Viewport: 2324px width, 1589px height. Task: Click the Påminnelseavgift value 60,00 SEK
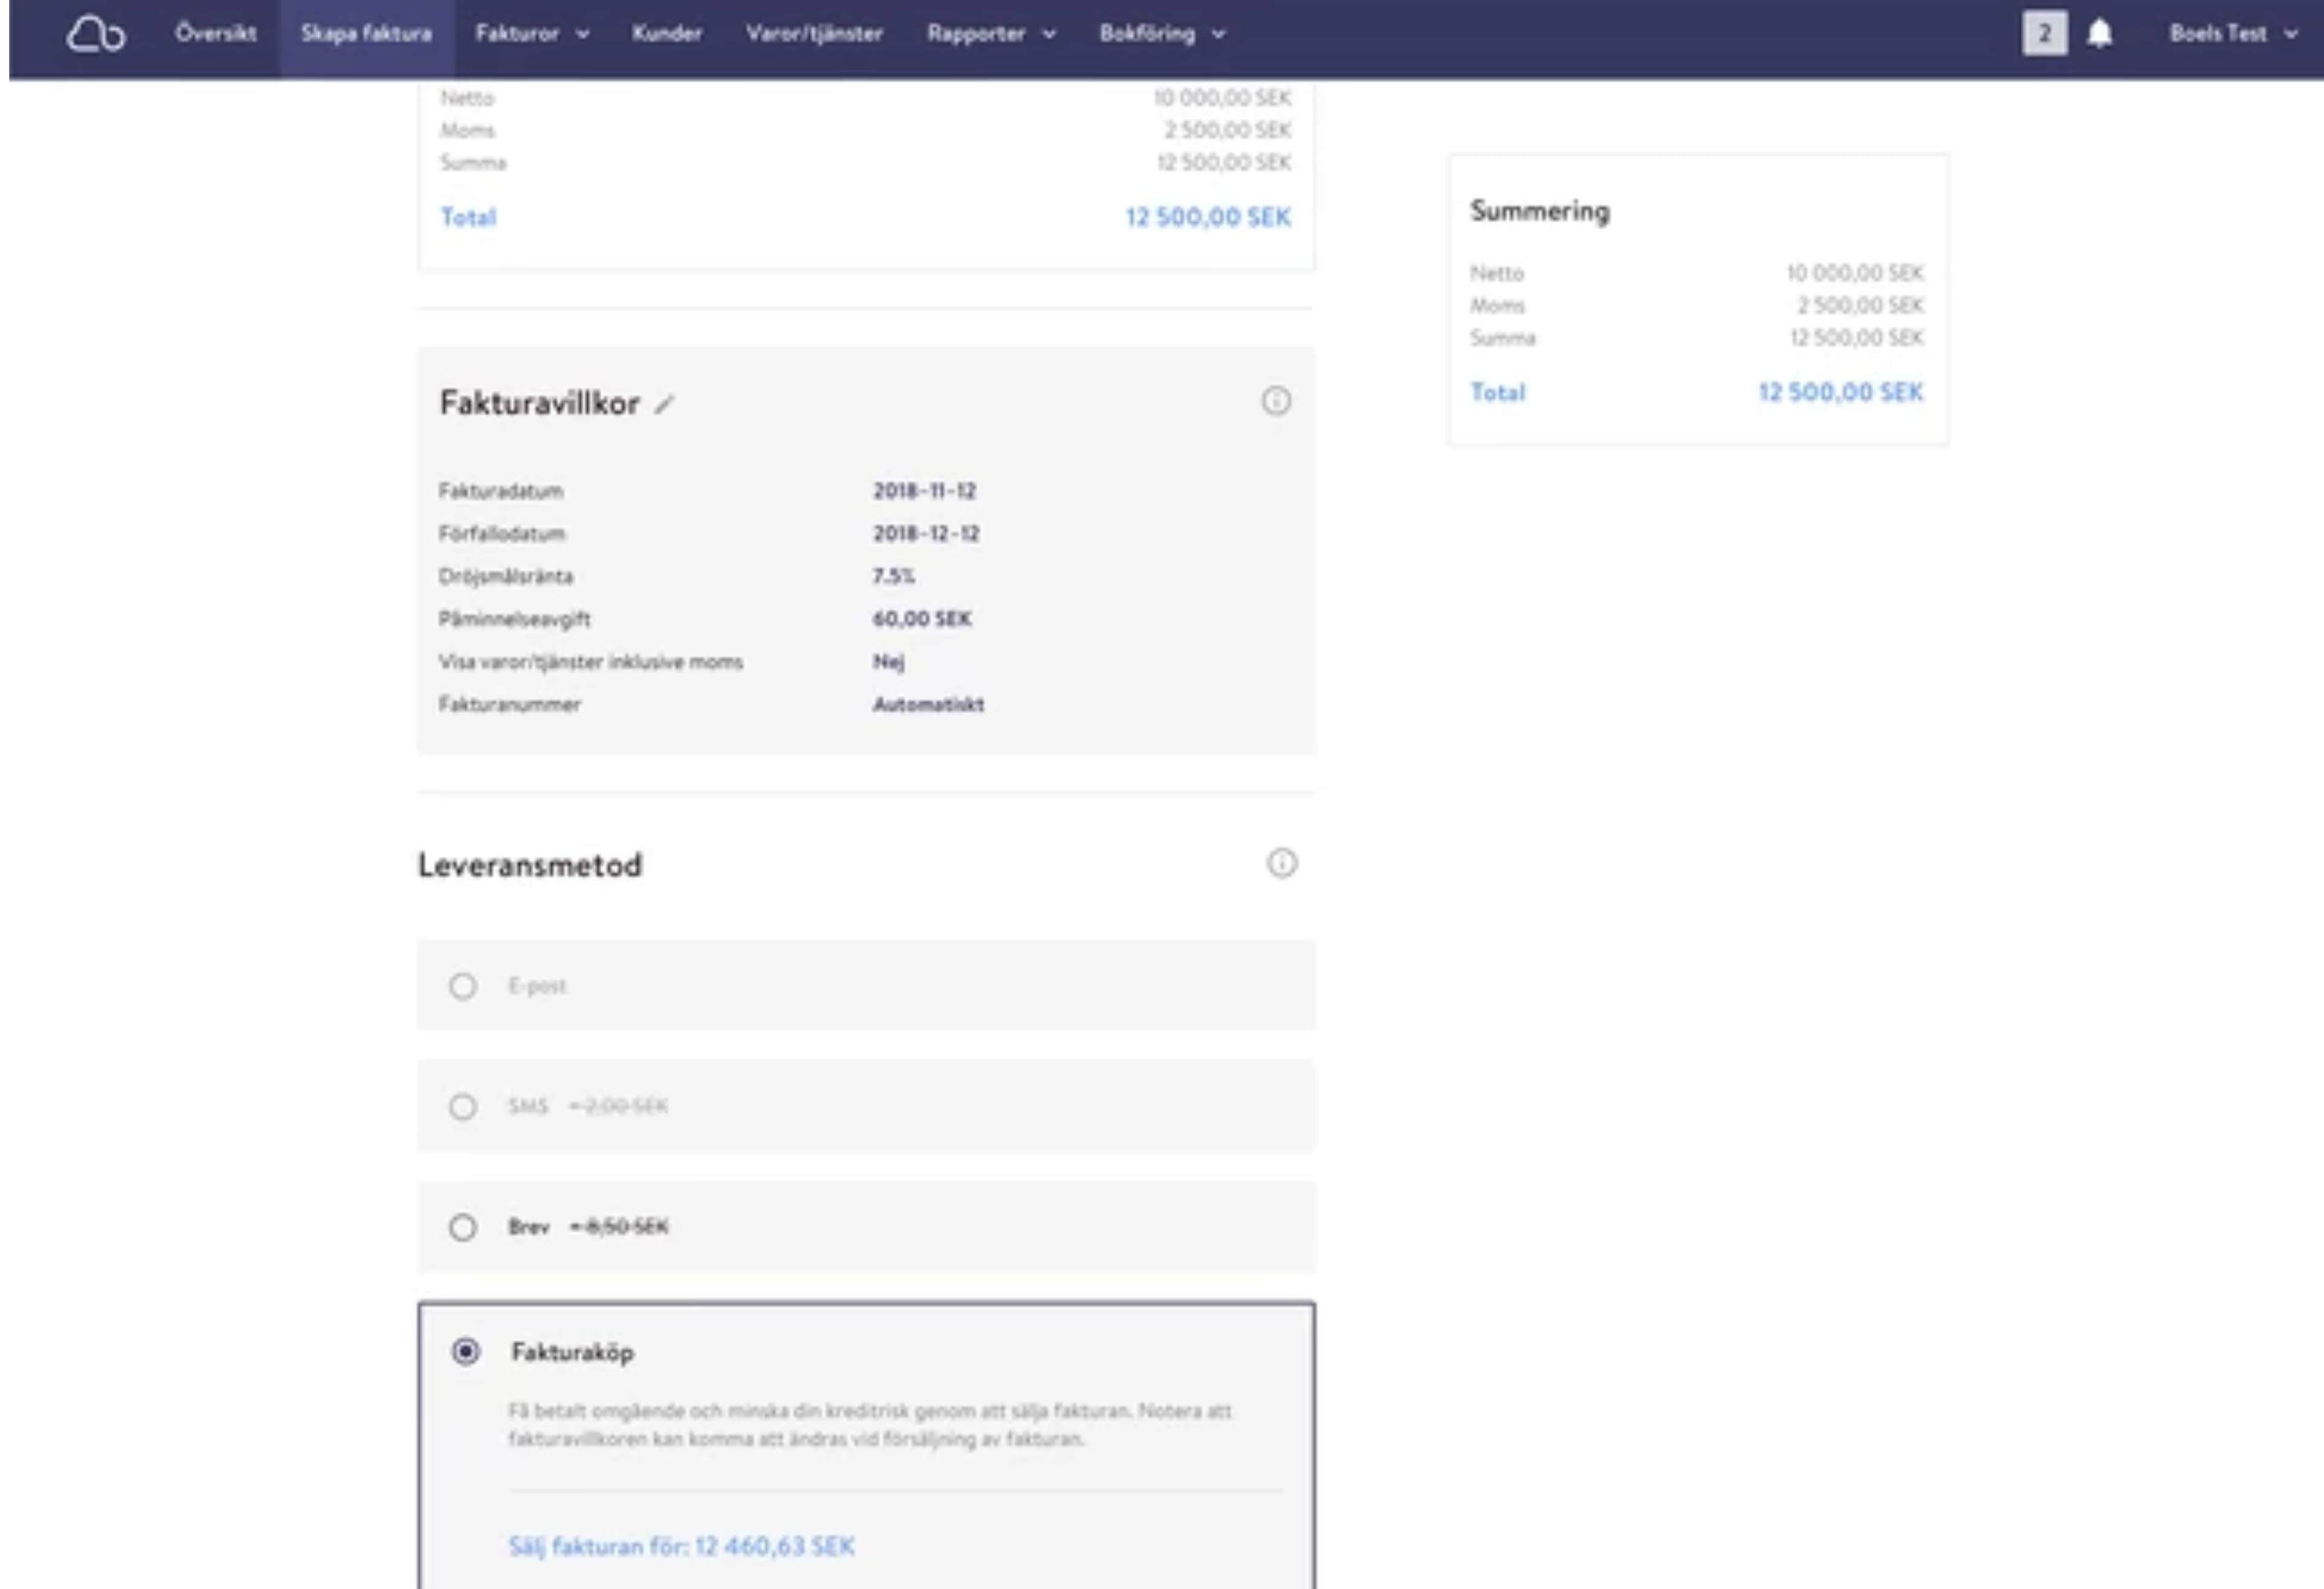tap(921, 619)
